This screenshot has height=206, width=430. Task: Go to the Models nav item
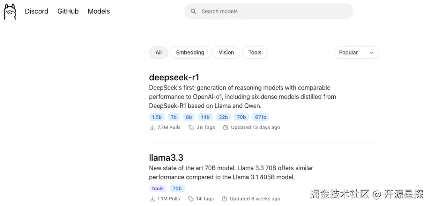pyautogui.click(x=99, y=11)
